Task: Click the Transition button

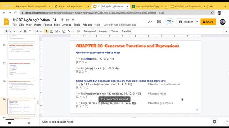Action: 126,31
